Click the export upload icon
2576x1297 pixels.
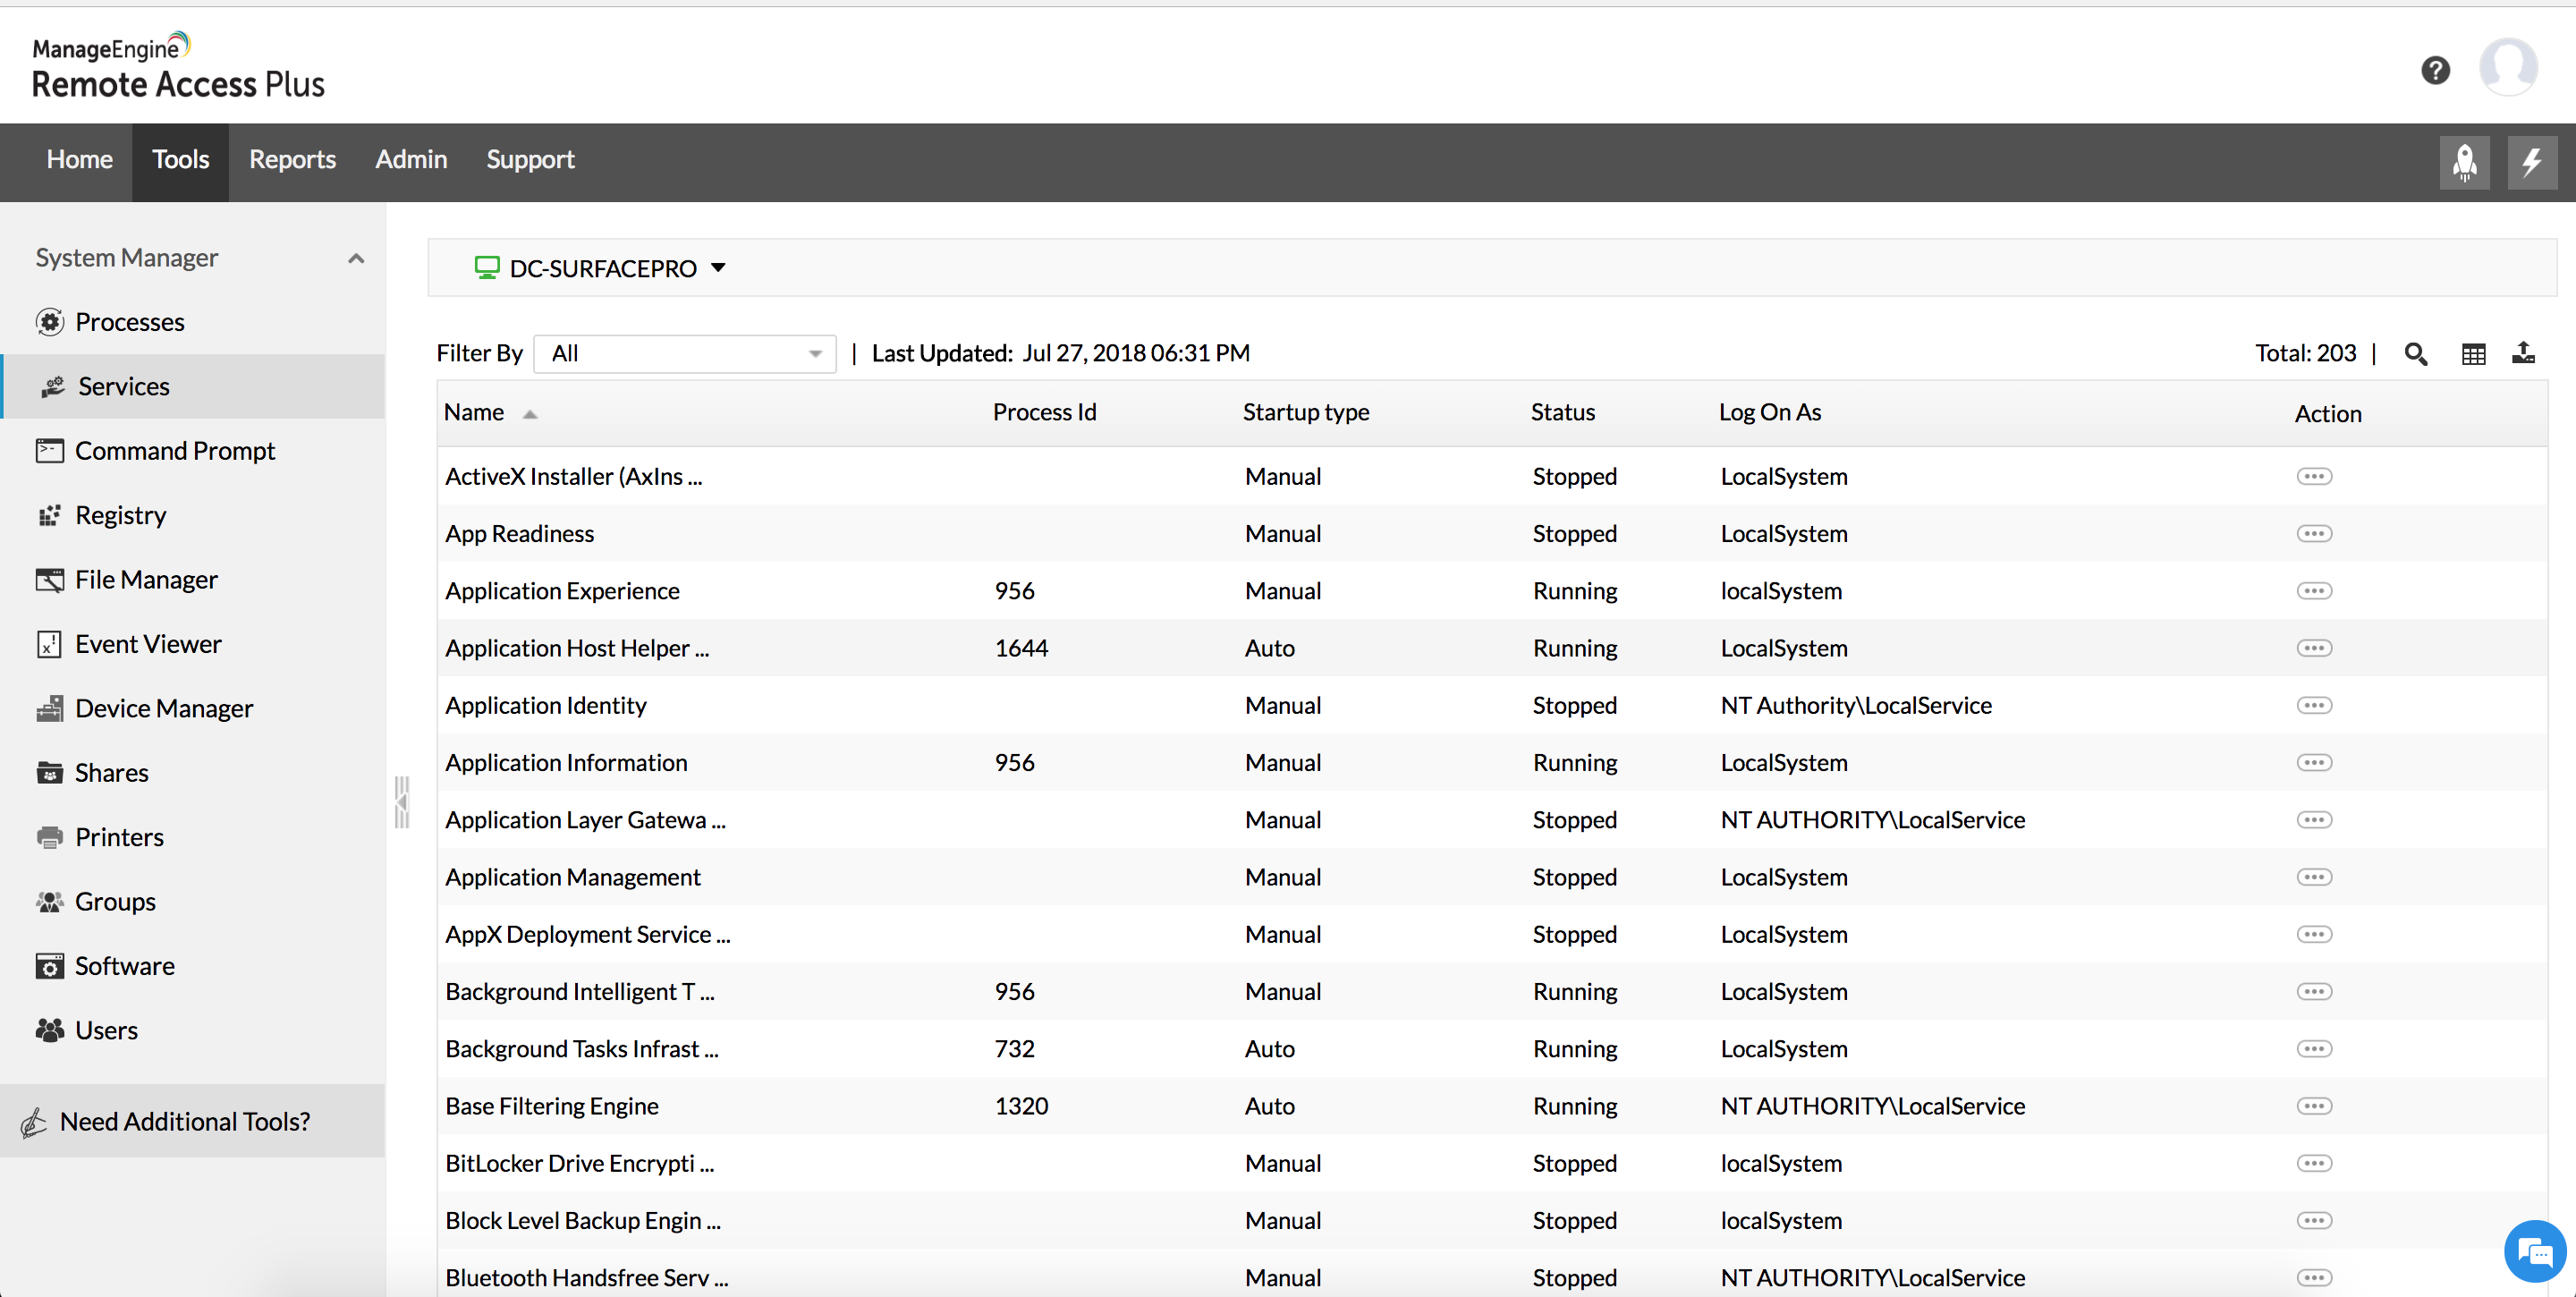(x=2523, y=353)
